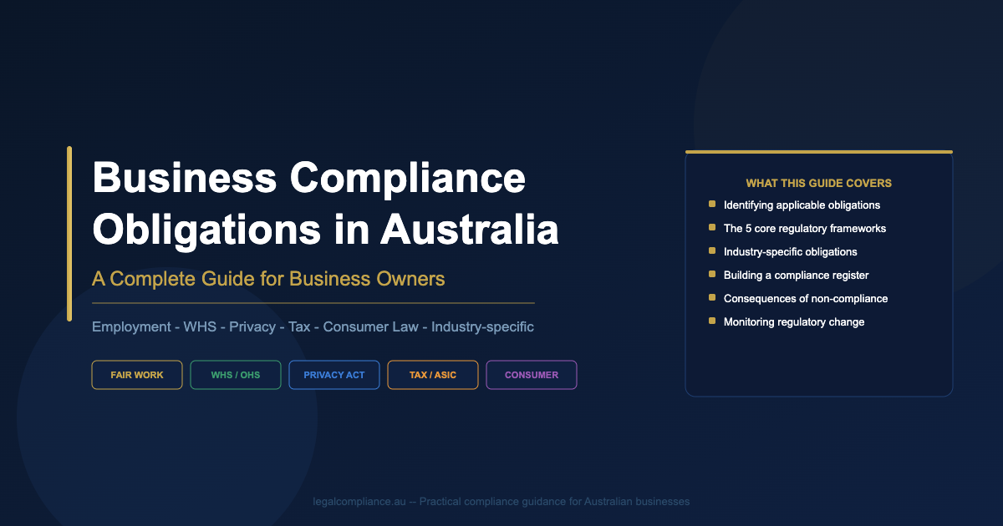Select the bullet next to Monitoring regulatory change
Screen dimensions: 1003x526
click(x=711, y=321)
